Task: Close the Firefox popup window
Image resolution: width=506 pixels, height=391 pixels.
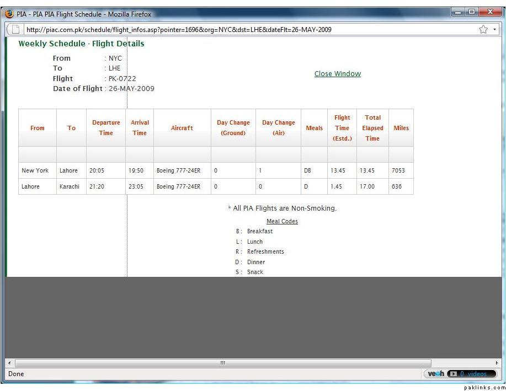Action: point(490,12)
